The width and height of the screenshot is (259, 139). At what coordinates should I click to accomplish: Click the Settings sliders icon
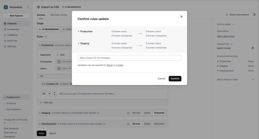coord(5,47)
